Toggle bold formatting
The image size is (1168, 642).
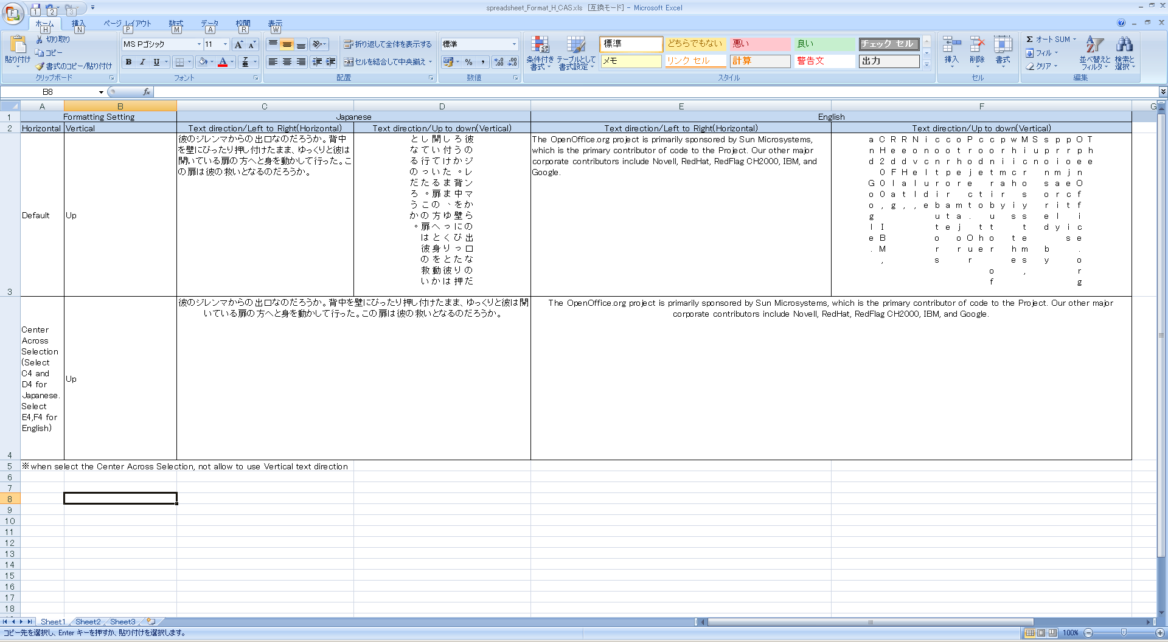(128, 62)
